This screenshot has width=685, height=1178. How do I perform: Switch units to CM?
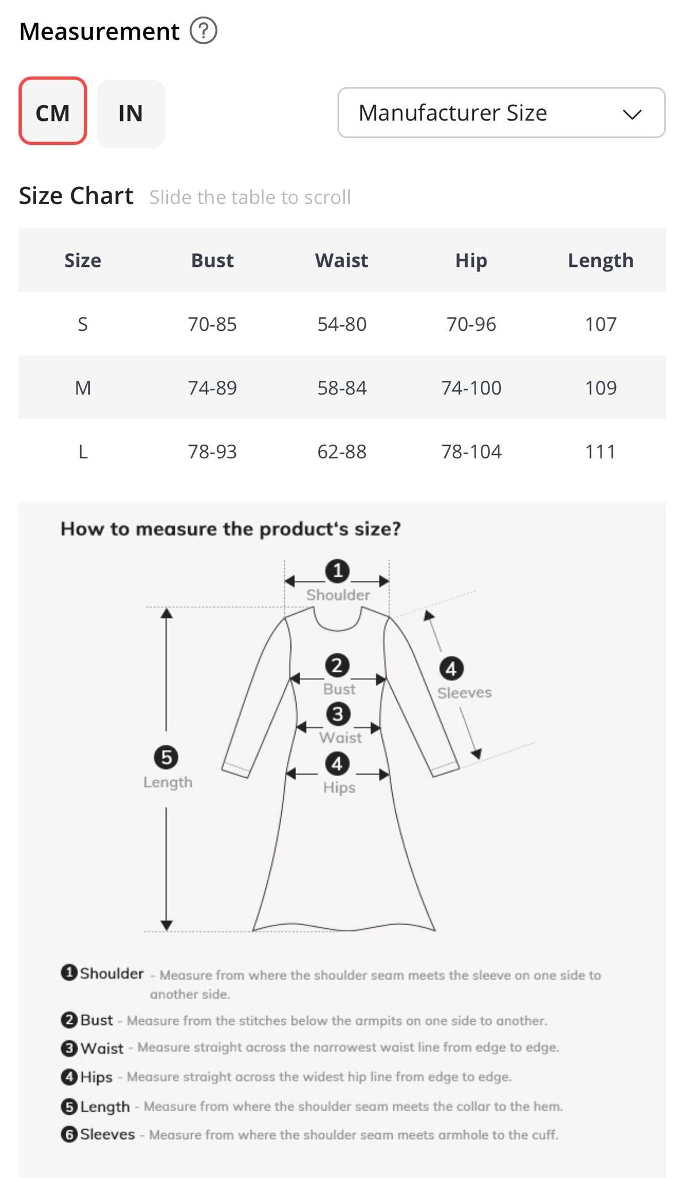53,111
